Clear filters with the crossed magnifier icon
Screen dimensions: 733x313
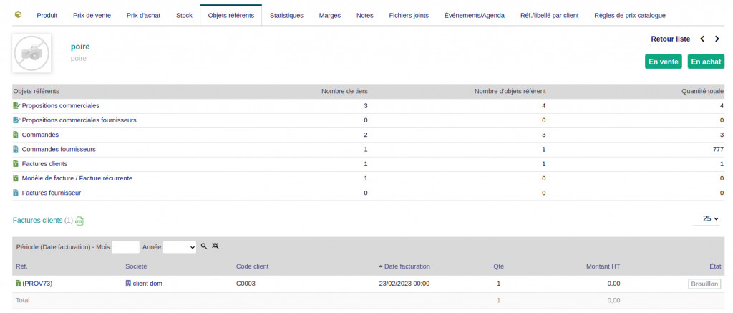(x=215, y=246)
